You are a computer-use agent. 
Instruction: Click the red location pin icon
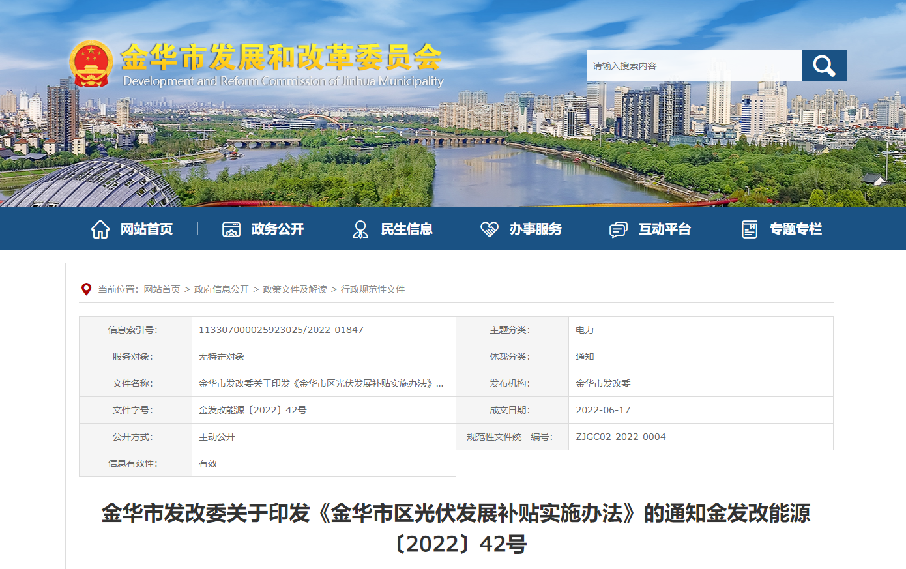tap(86, 289)
